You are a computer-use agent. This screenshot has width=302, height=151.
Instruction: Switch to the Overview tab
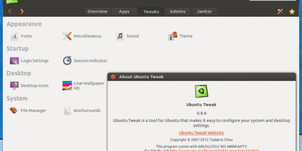(x=97, y=11)
